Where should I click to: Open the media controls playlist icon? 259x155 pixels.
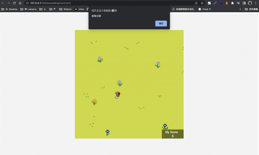pyautogui.click(x=238, y=3)
